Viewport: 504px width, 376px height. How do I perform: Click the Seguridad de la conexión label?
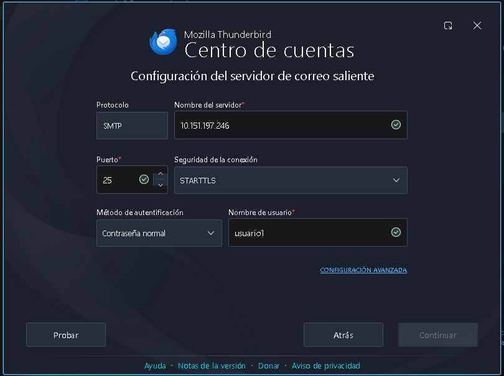pos(216,160)
